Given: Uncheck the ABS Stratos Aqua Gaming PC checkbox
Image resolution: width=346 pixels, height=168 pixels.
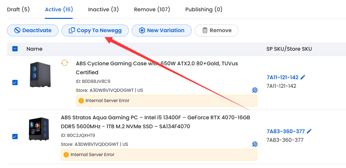Looking at the screenshot, I should [x=15, y=137].
